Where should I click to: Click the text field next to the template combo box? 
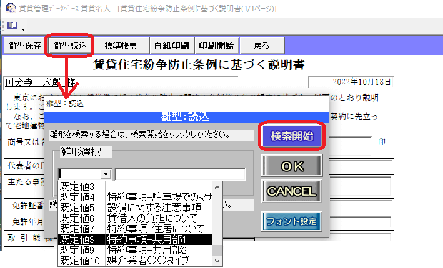pos(180,175)
